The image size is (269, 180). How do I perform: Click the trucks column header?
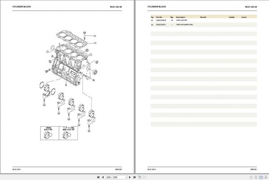[244, 17]
